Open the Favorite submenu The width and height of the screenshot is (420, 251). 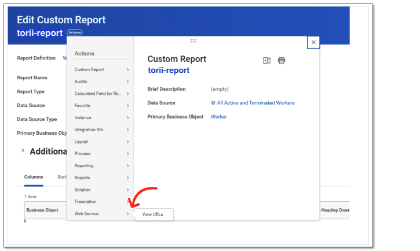101,106
